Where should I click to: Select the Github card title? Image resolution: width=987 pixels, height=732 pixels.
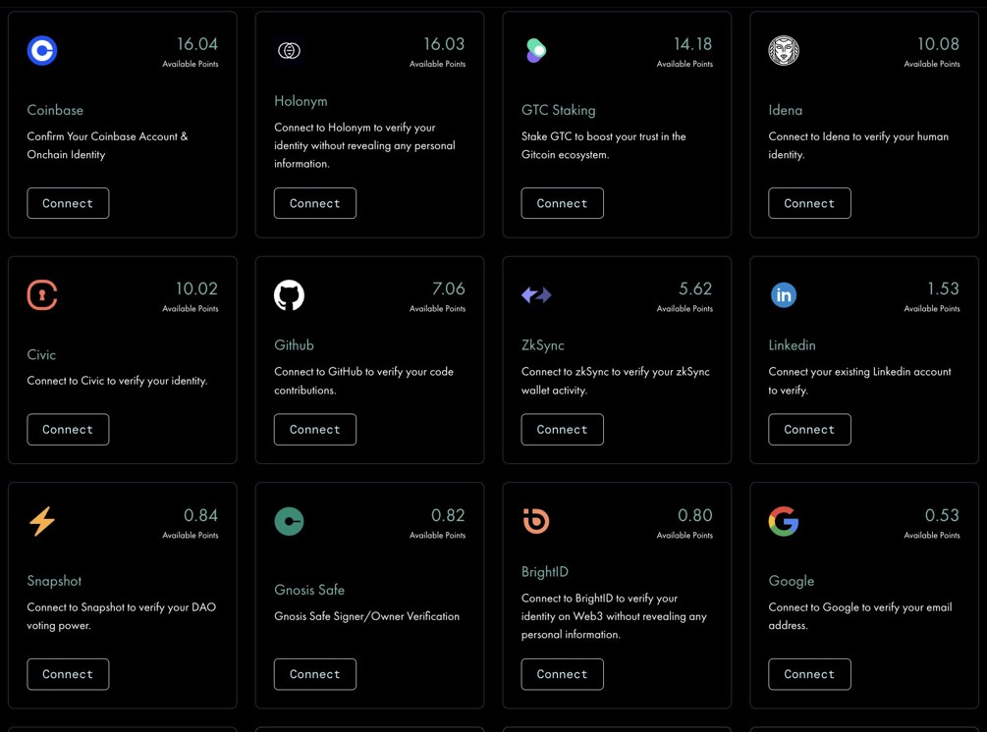294,345
